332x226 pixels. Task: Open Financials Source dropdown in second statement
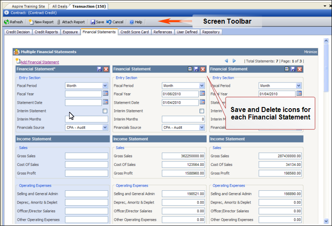tap(202, 128)
